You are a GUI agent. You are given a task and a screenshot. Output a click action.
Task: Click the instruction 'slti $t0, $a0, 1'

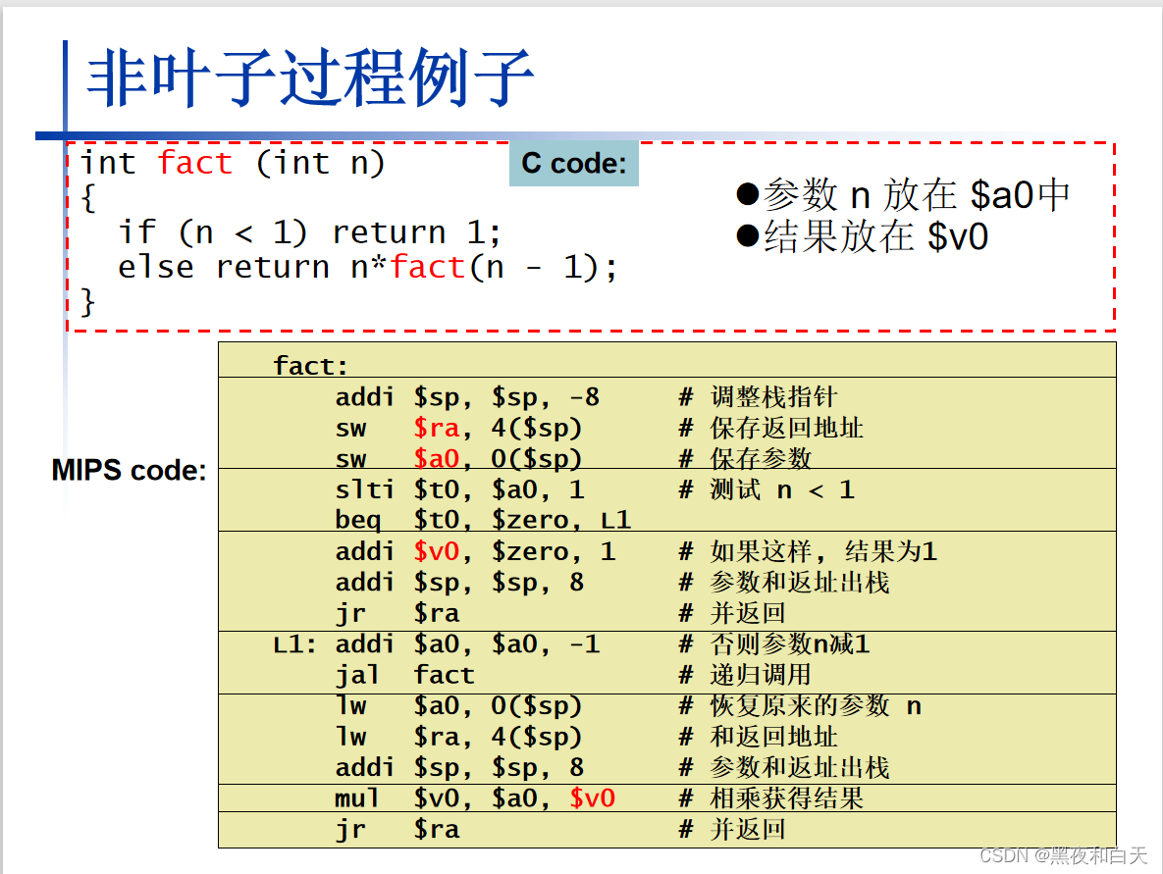point(460,490)
